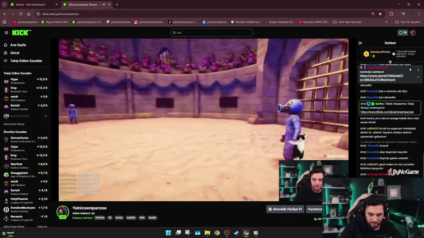Open the zoom magnifier in the address bar

pos(373,14)
